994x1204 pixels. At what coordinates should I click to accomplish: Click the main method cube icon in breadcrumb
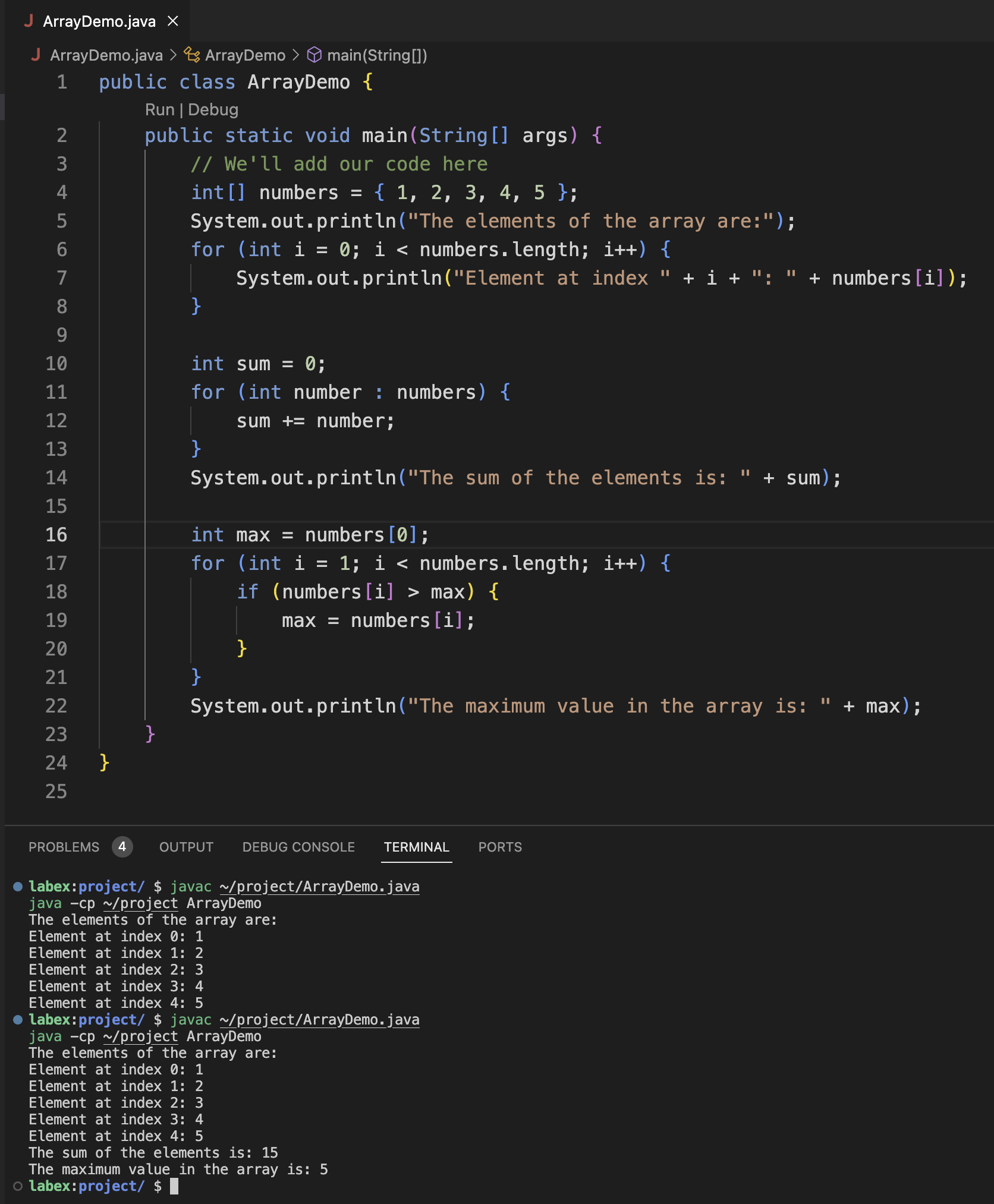[x=314, y=55]
